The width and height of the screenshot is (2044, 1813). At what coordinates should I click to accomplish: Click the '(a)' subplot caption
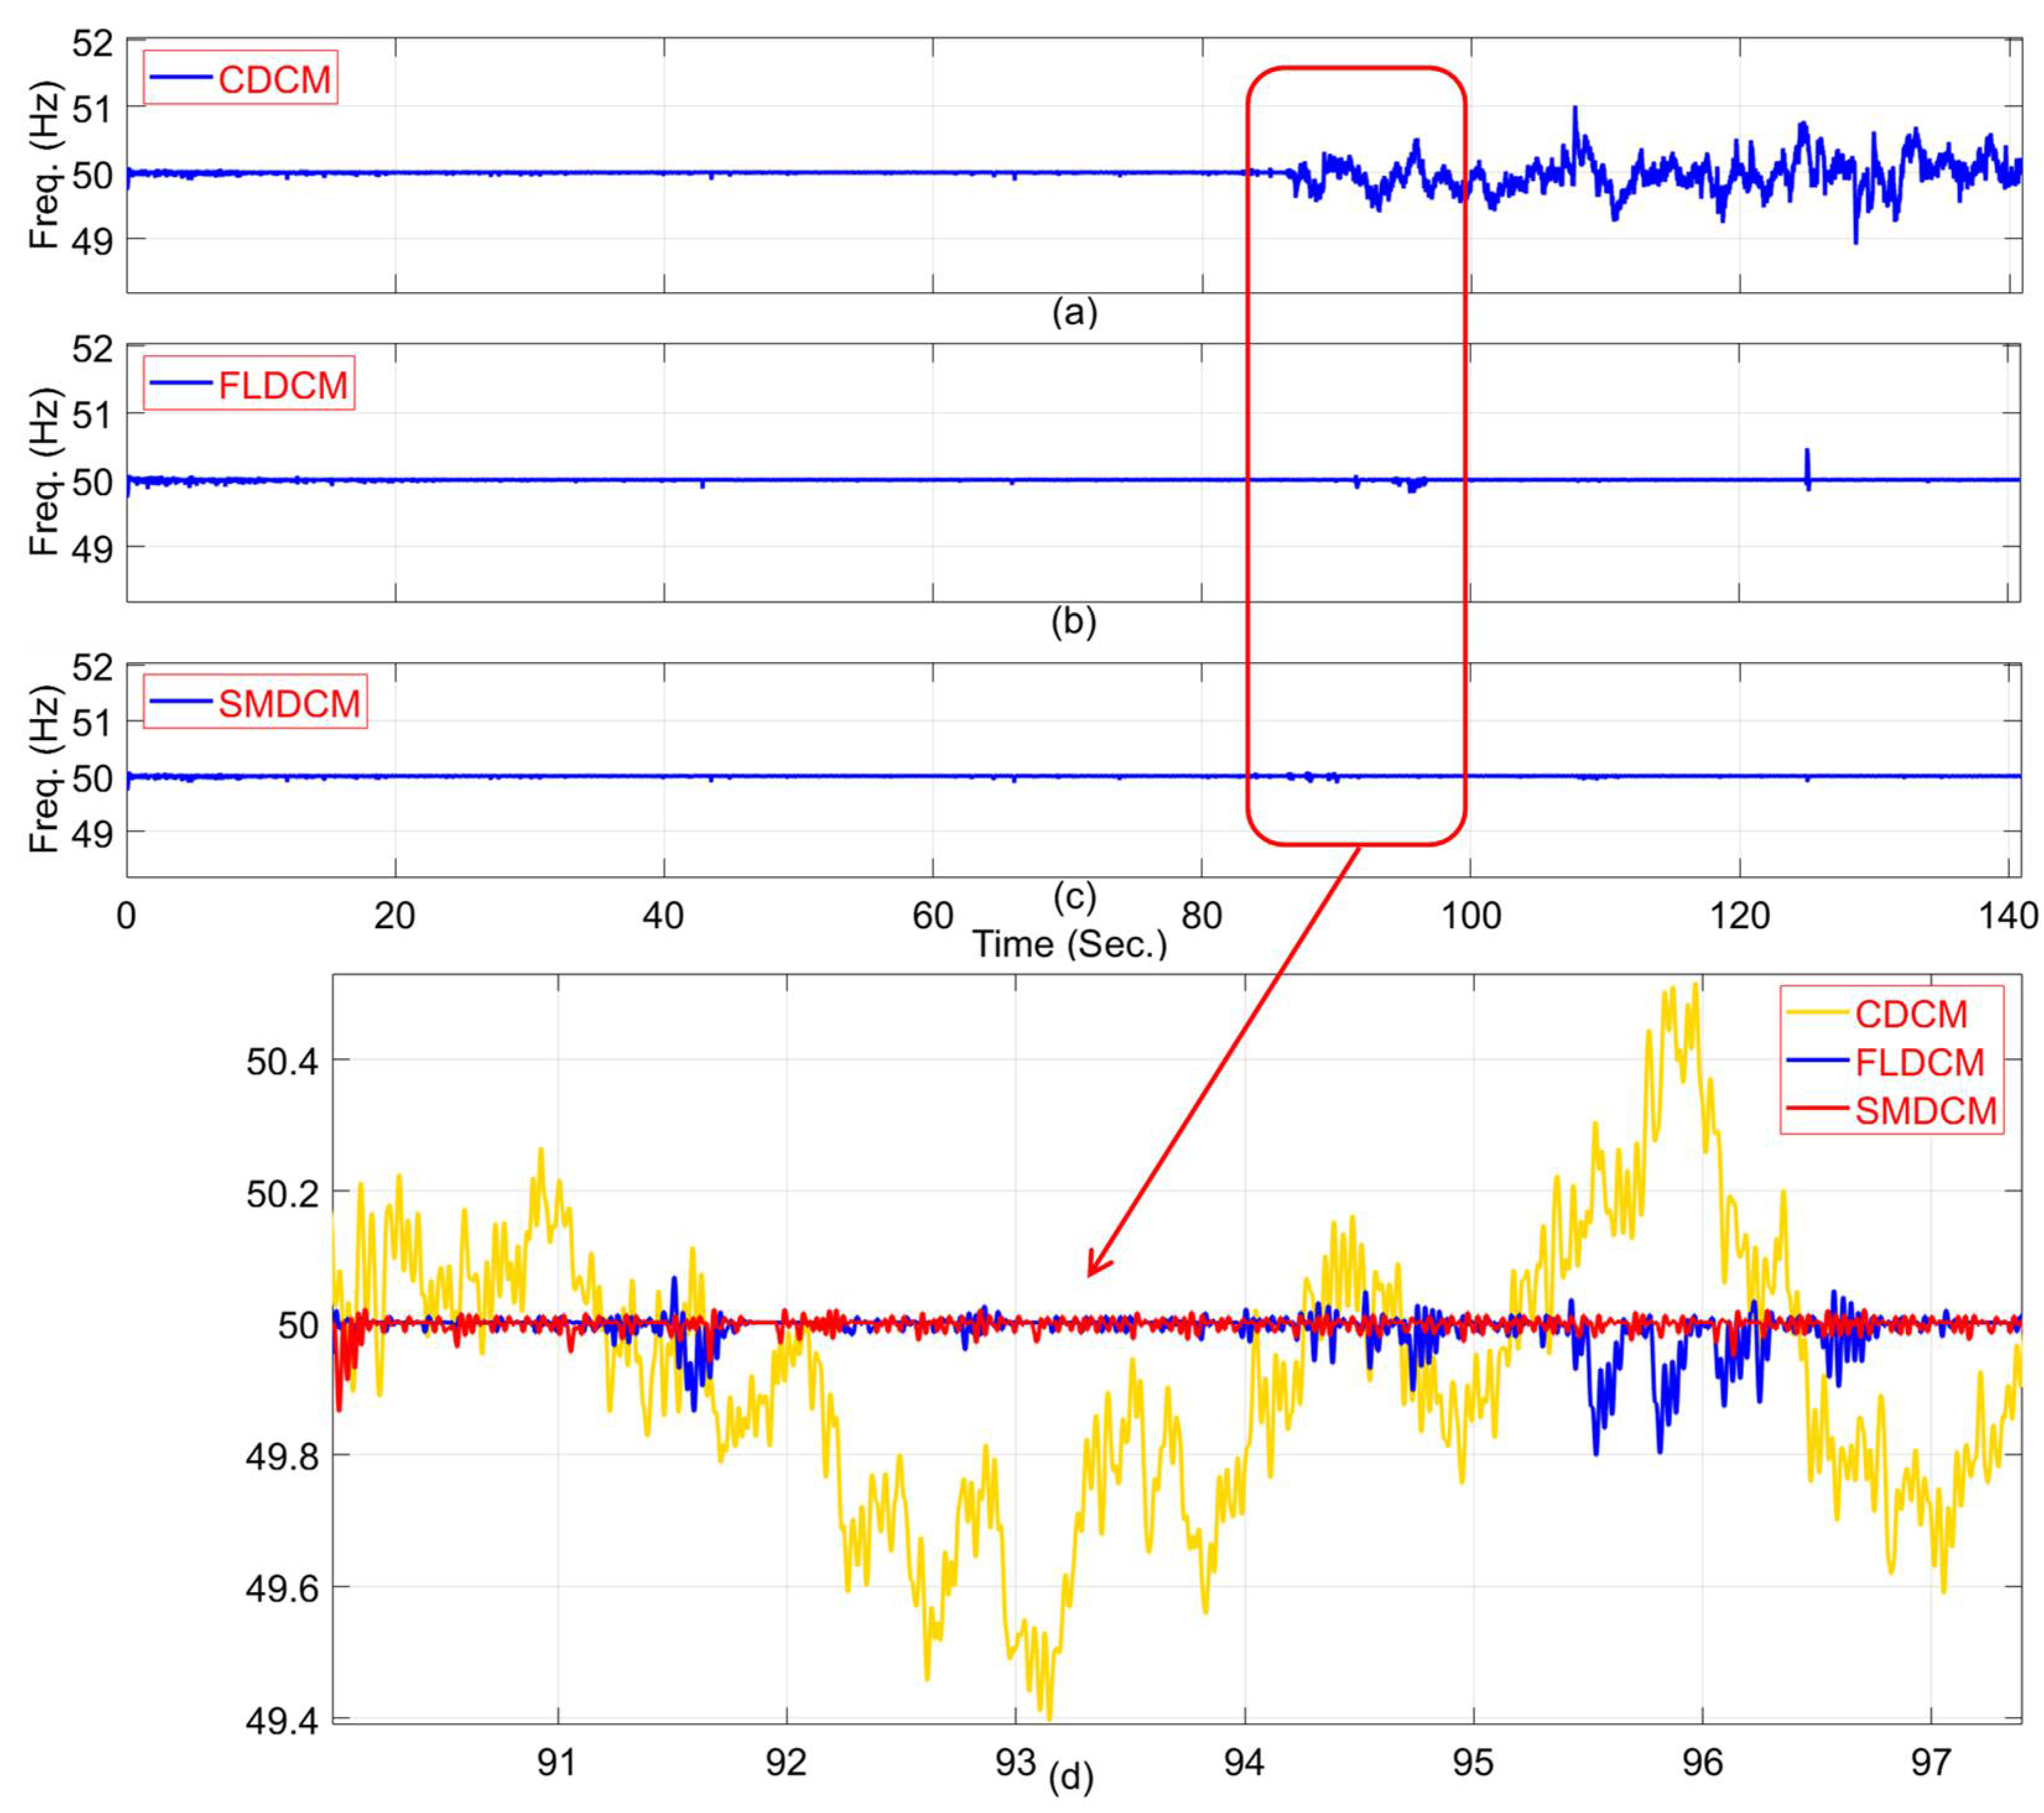1075,313
